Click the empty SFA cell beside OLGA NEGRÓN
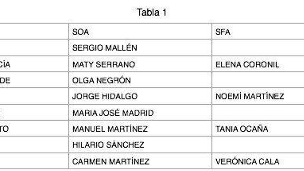 pos(257,80)
